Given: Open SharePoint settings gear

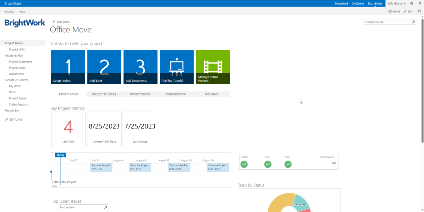Looking at the screenshot, I should pyautogui.click(x=411, y=3).
